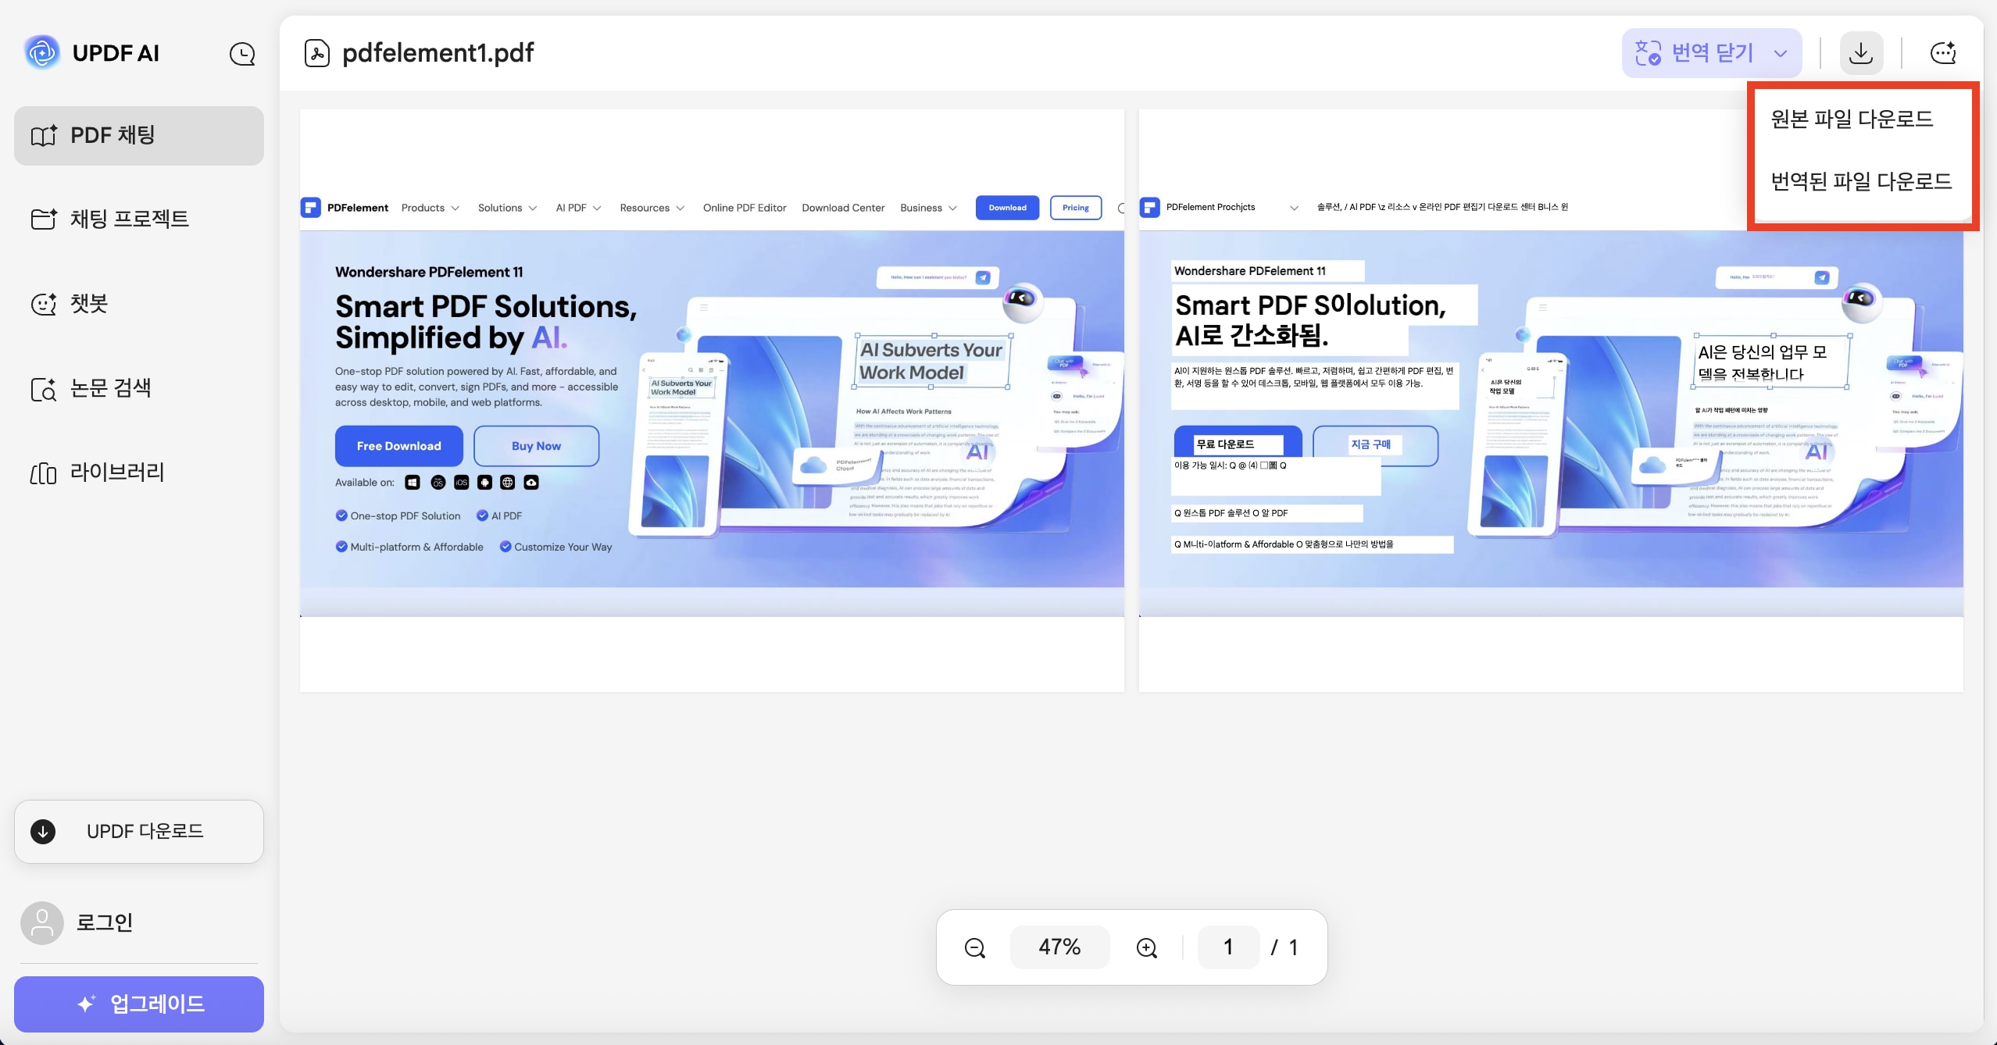Open 챗봇 in the sidebar
The height and width of the screenshot is (1045, 1997).
139,304
